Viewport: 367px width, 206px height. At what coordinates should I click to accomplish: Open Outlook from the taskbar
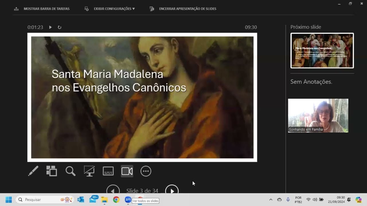81,199
